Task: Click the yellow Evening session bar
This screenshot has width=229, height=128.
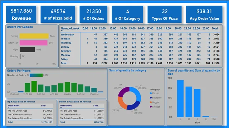Action: pos(34,36)
